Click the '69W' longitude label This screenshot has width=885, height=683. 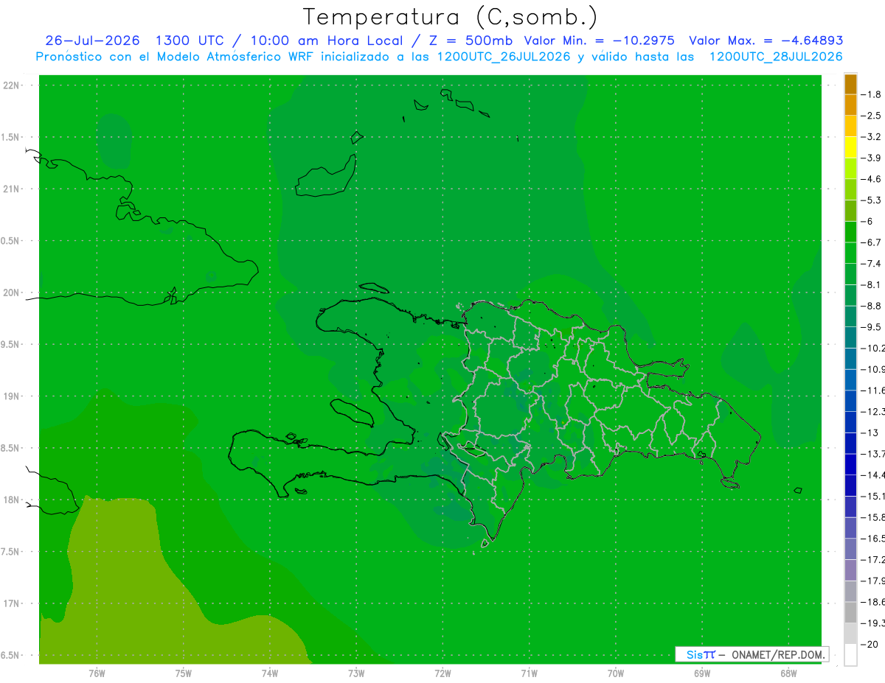click(x=701, y=673)
